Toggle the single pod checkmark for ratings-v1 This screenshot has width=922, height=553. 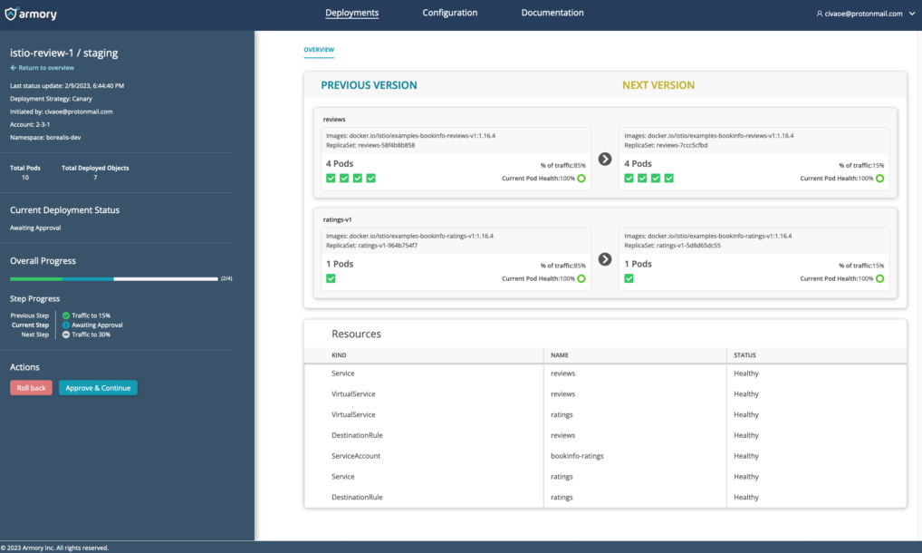pyautogui.click(x=331, y=278)
